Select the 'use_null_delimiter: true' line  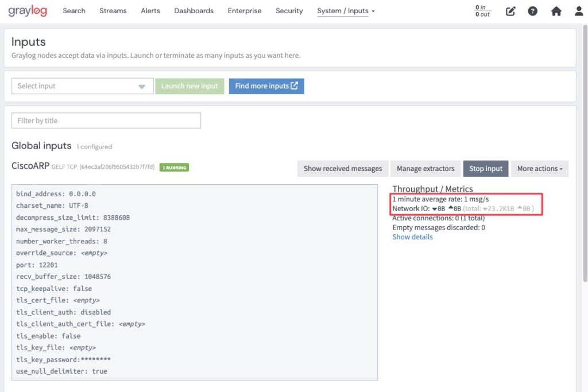point(61,371)
